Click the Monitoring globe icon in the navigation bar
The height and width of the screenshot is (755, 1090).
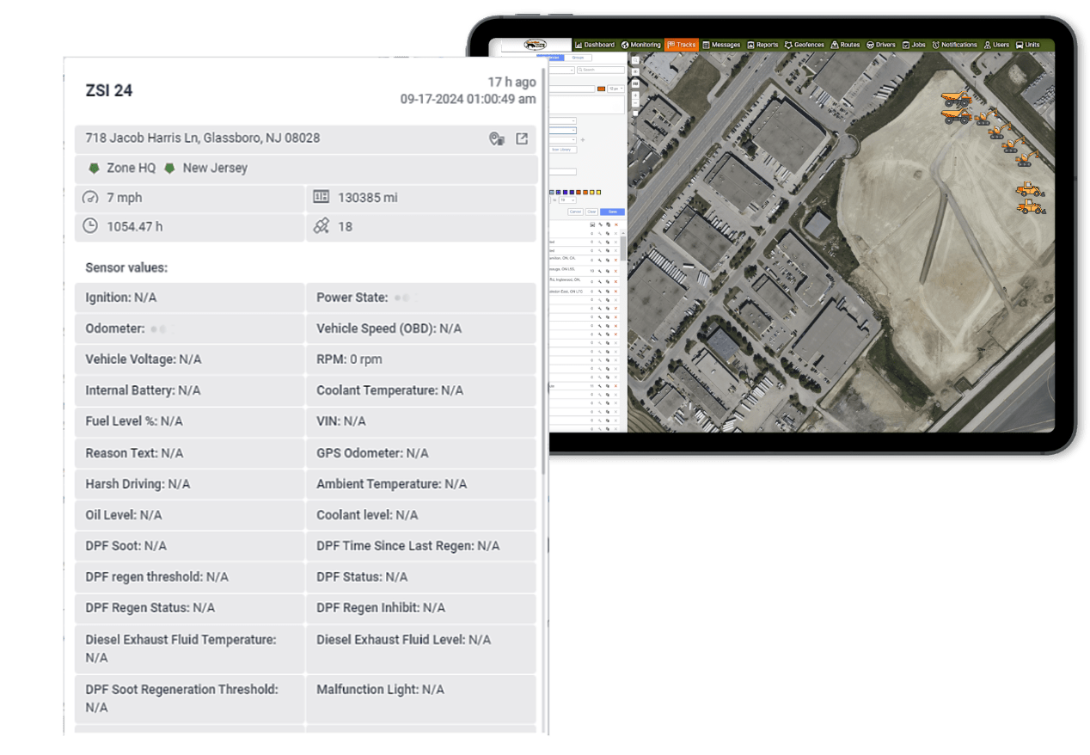(625, 45)
